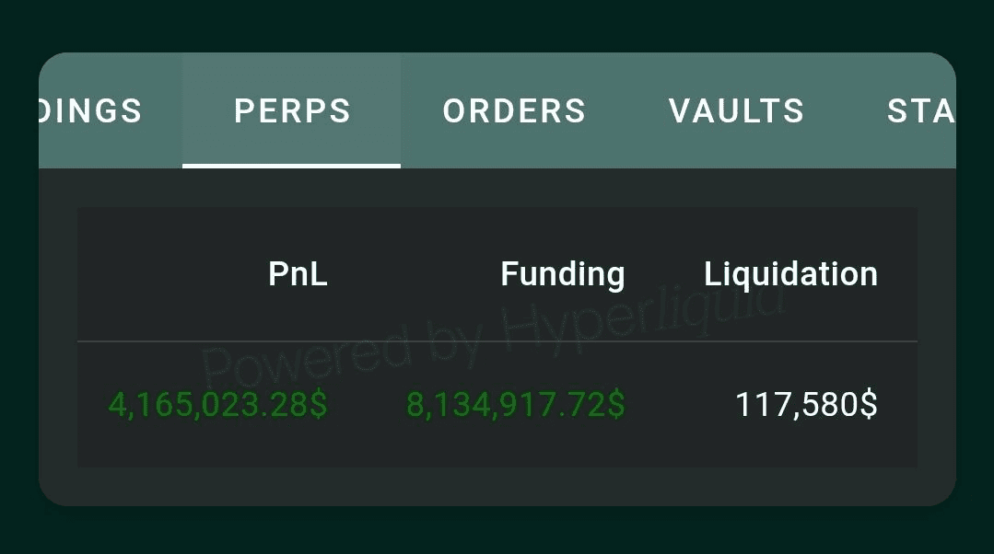The height and width of the screenshot is (554, 994).
Task: Click the Funding column header
Action: click(x=562, y=274)
